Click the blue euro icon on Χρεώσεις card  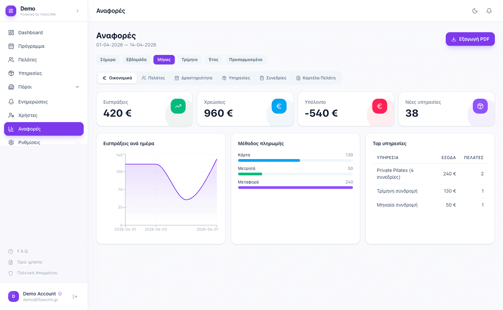point(279,106)
